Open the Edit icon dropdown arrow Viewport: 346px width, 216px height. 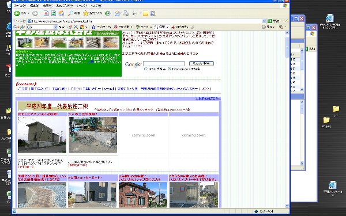pyautogui.click(x=140, y=14)
